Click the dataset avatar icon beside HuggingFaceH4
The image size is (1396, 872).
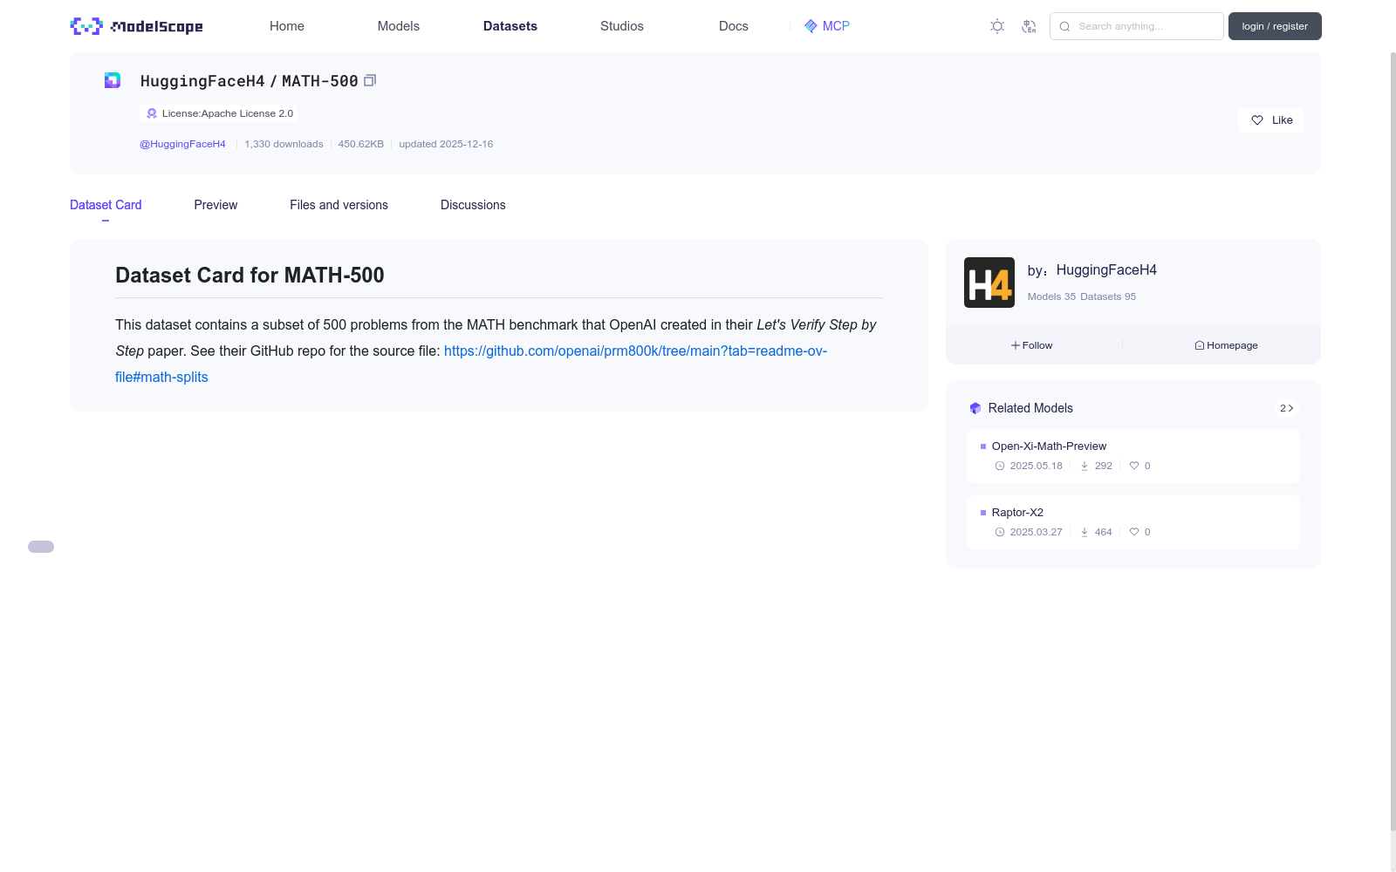click(113, 80)
